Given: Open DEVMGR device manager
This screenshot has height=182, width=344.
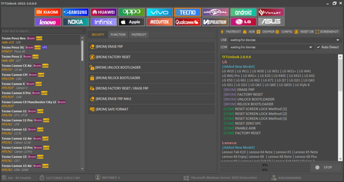Looking at the screenshot, I should coord(266,32).
